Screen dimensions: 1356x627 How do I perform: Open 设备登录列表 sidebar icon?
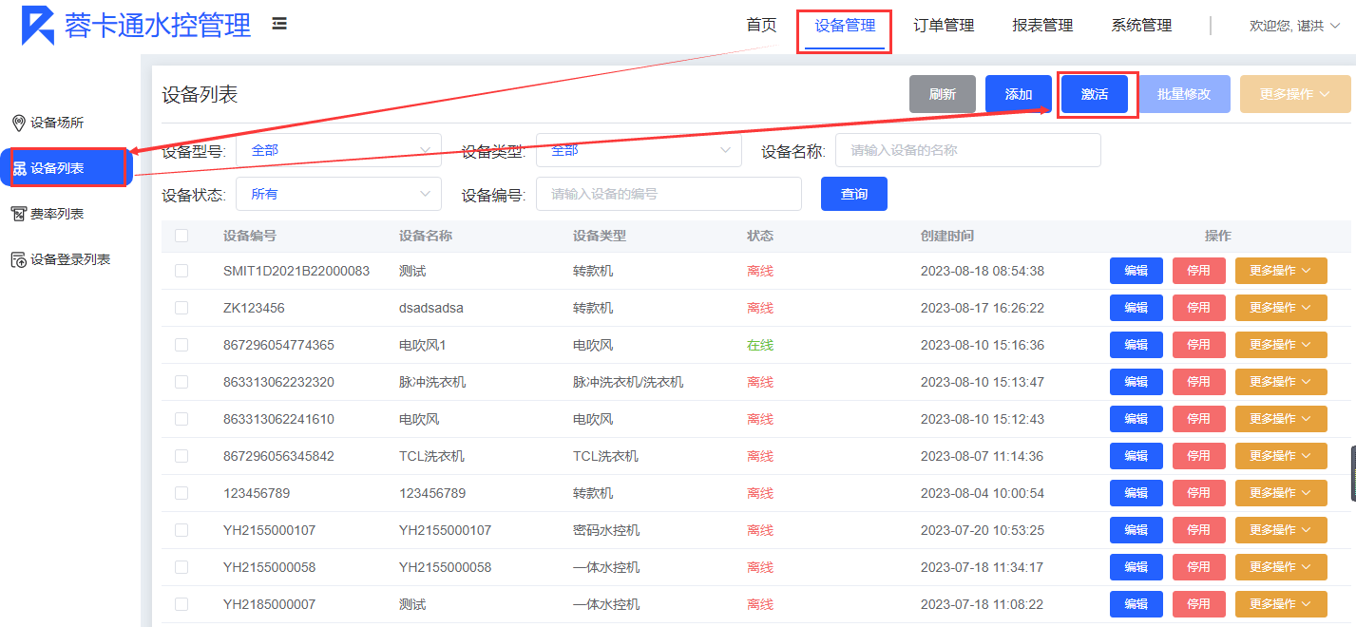click(18, 259)
